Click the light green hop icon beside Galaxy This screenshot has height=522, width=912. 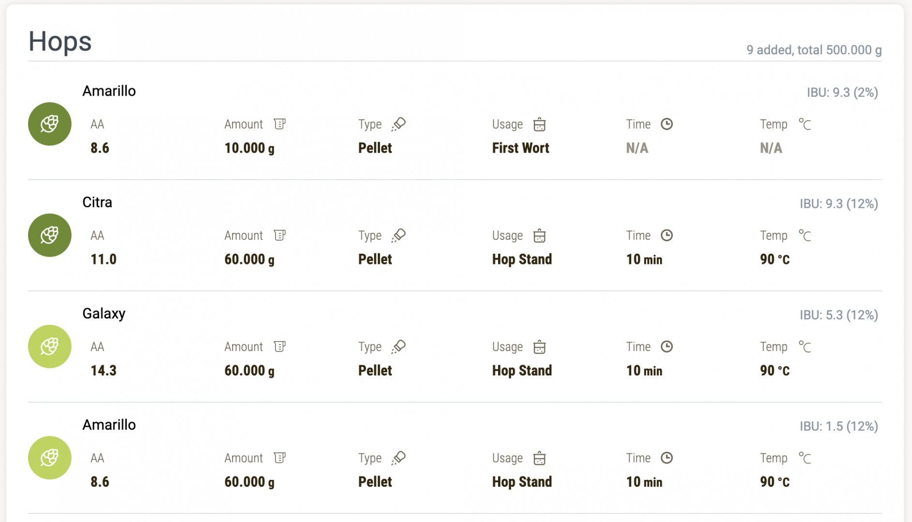pyautogui.click(x=50, y=347)
